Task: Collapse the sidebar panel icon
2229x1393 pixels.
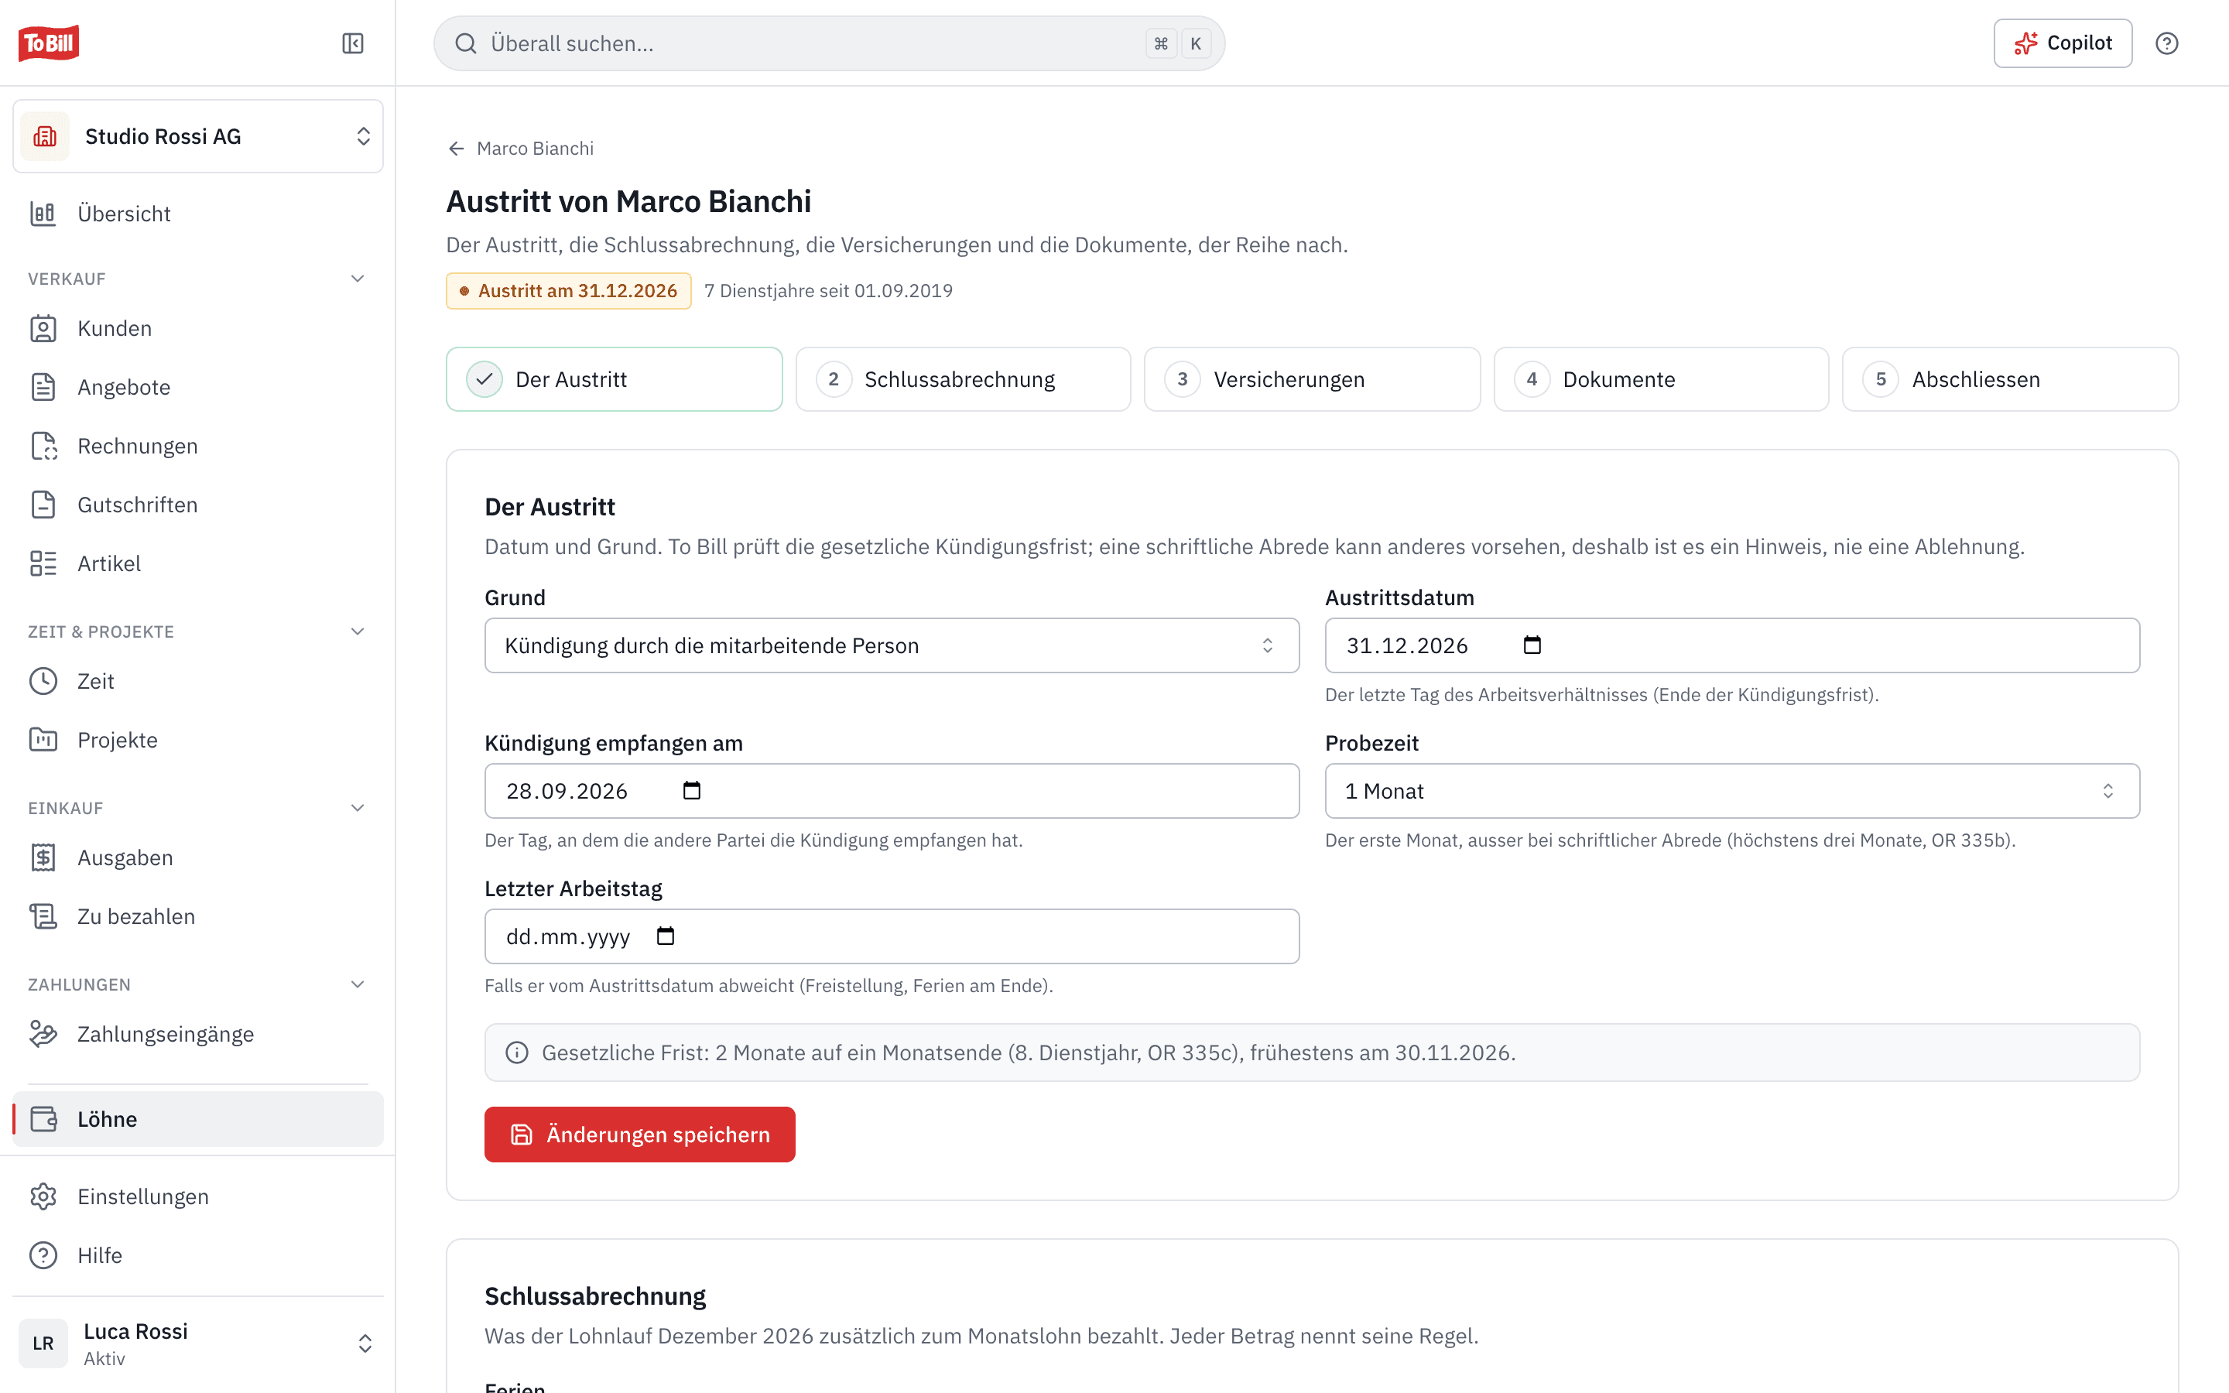Action: pyautogui.click(x=353, y=43)
